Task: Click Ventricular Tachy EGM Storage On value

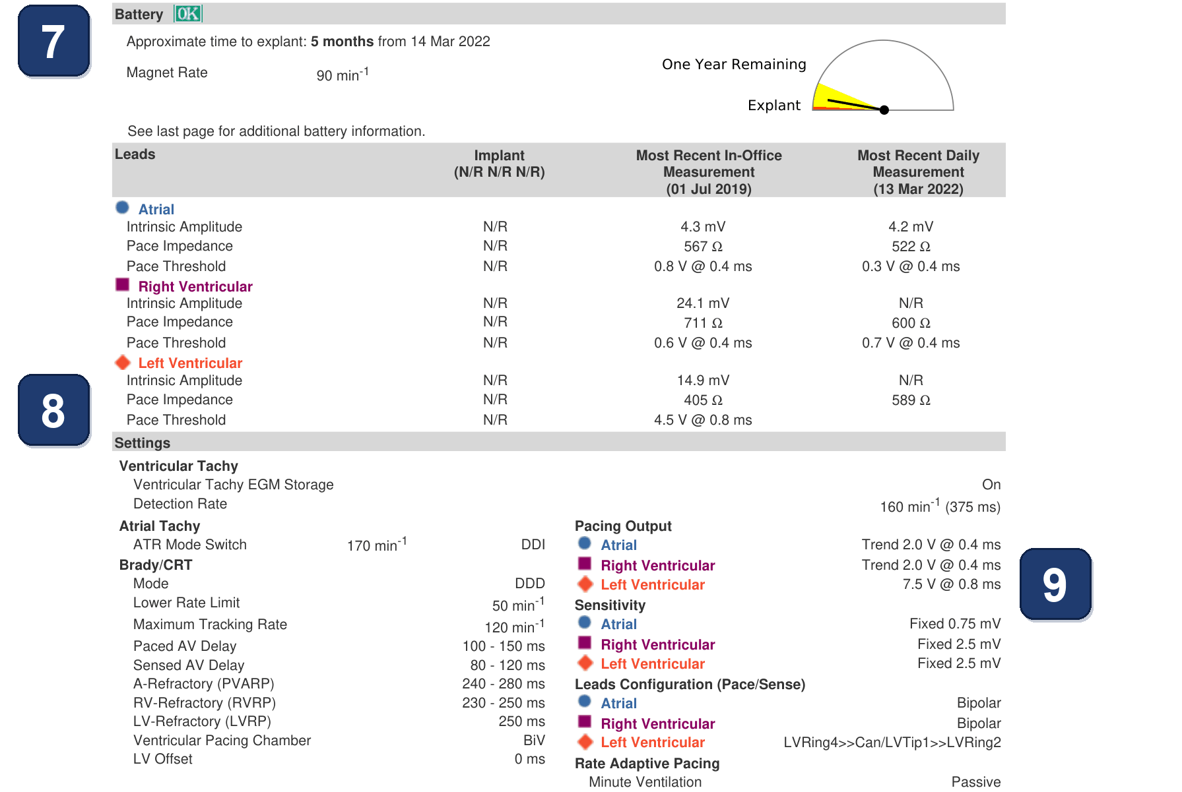Action: point(991,485)
